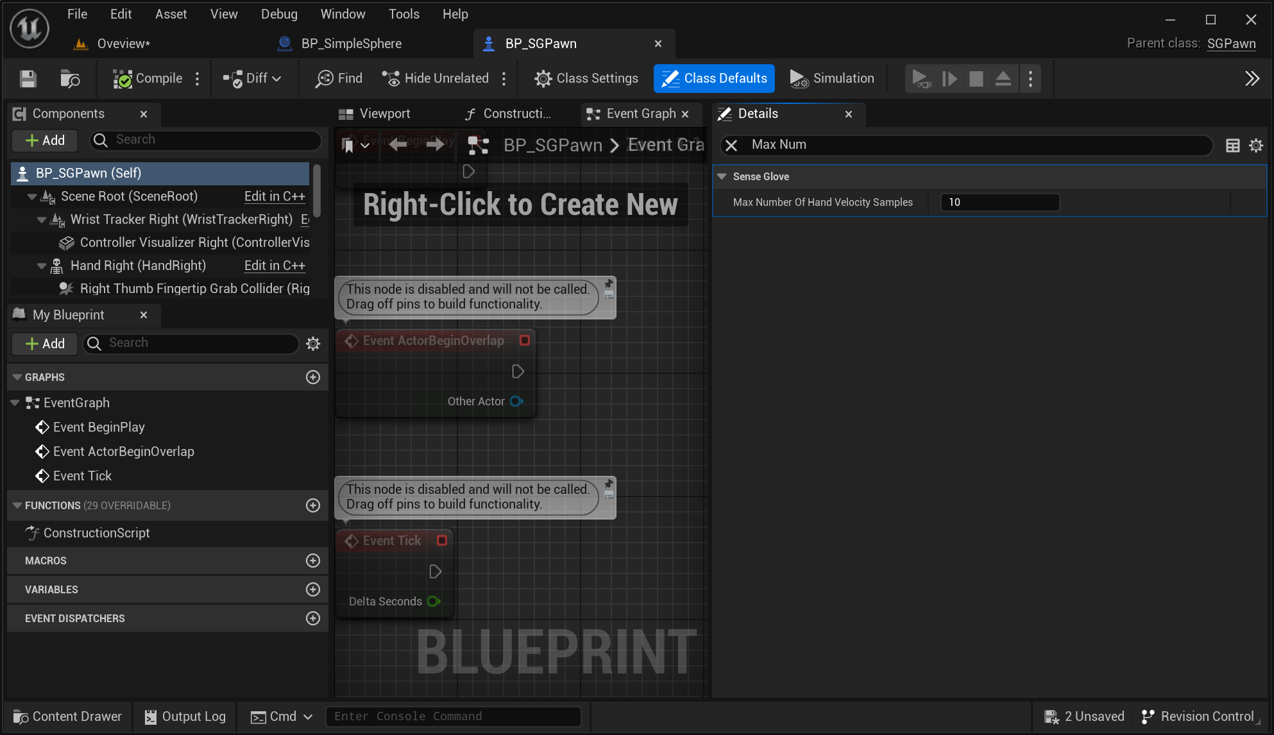
Task: Open the Debug menu
Action: pyautogui.click(x=279, y=14)
